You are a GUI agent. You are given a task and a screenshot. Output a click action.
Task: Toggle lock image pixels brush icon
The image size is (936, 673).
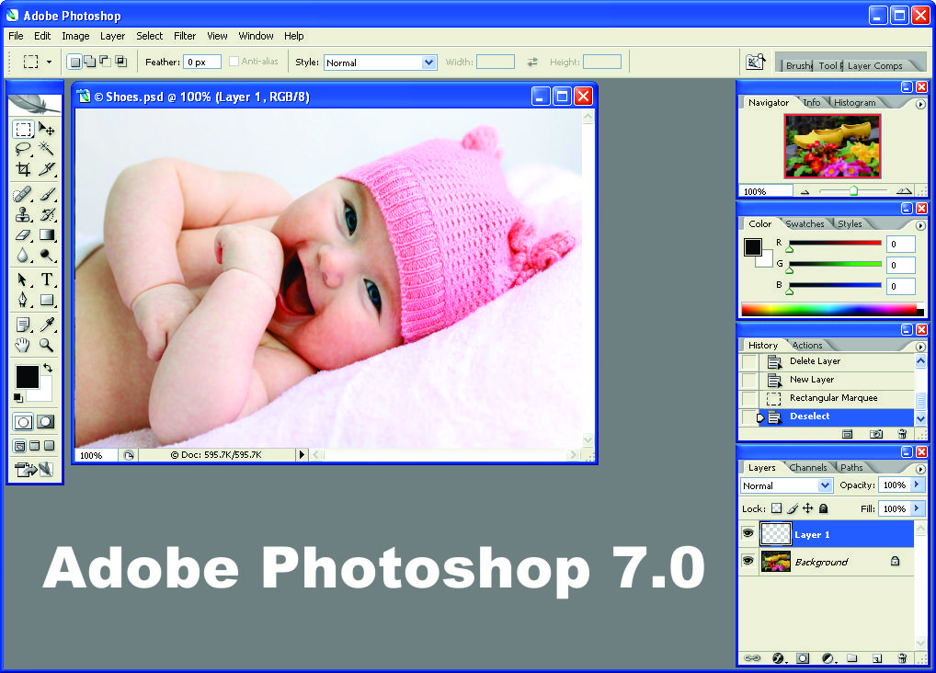793,508
